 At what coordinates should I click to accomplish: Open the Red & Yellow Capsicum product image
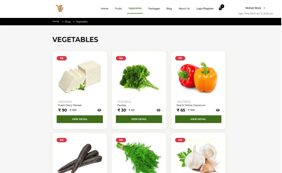pos(198,78)
